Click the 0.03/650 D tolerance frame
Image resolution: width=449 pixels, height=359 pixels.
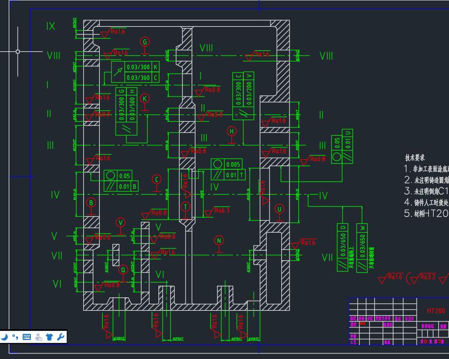(x=343, y=248)
